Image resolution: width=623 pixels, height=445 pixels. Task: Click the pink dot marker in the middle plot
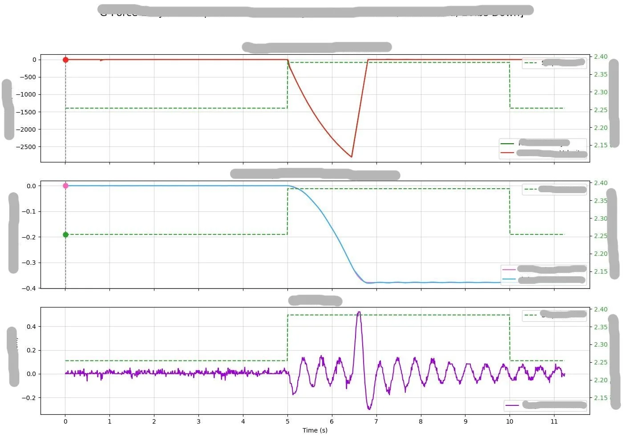click(x=65, y=185)
